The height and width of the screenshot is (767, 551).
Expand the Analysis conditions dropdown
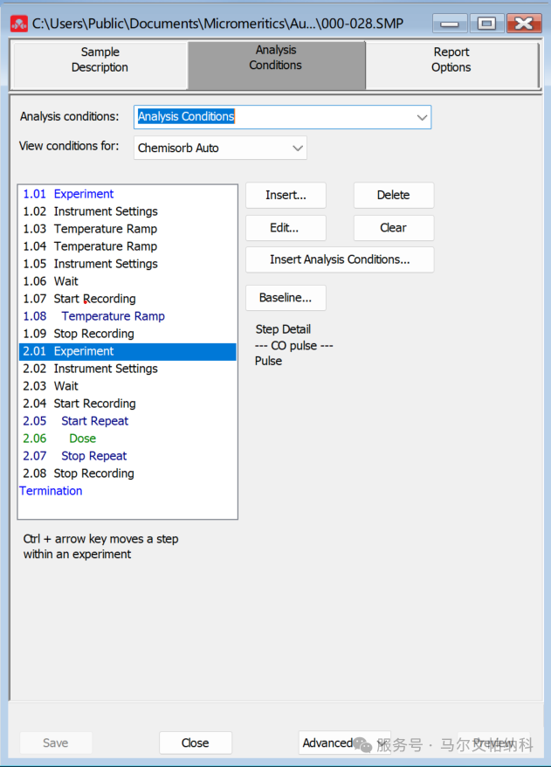click(x=422, y=117)
